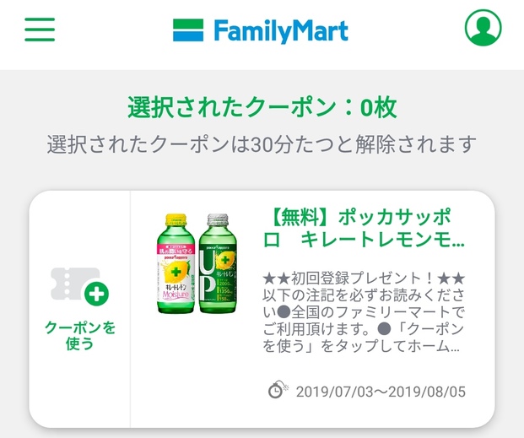Tap the coupon ticket plus icon
The width and height of the screenshot is (524, 438).
pyautogui.click(x=79, y=286)
